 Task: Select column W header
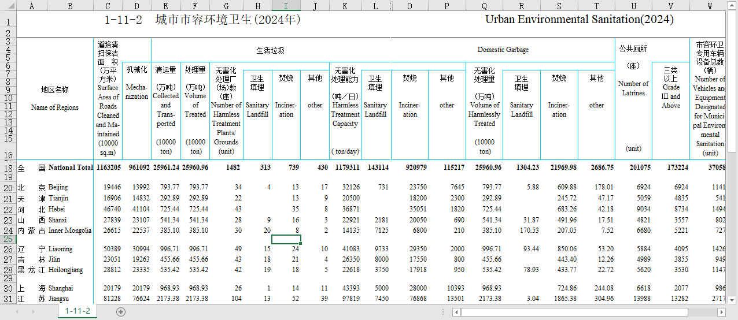click(709, 6)
